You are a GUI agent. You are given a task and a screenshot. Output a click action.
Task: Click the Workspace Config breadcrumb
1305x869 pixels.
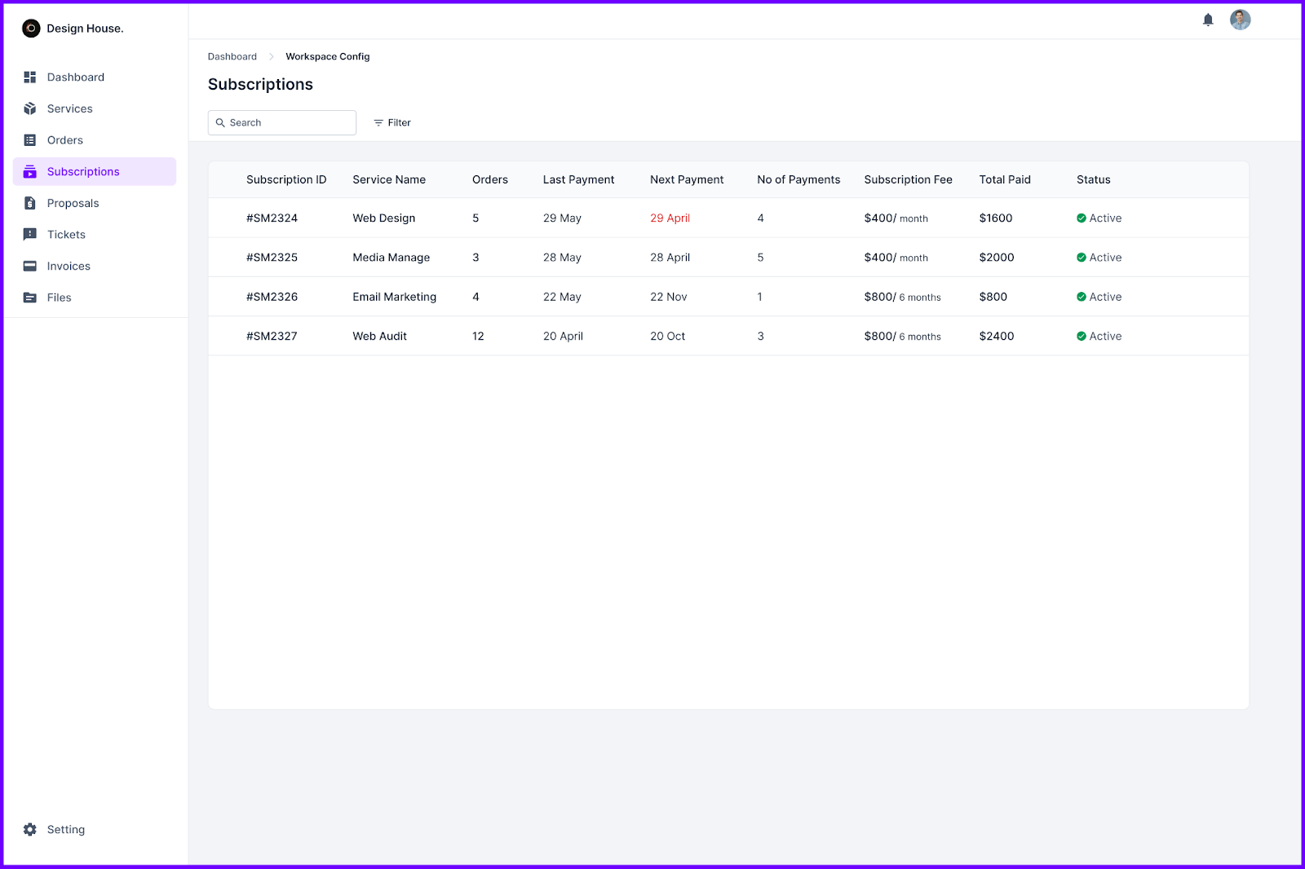[x=327, y=56]
